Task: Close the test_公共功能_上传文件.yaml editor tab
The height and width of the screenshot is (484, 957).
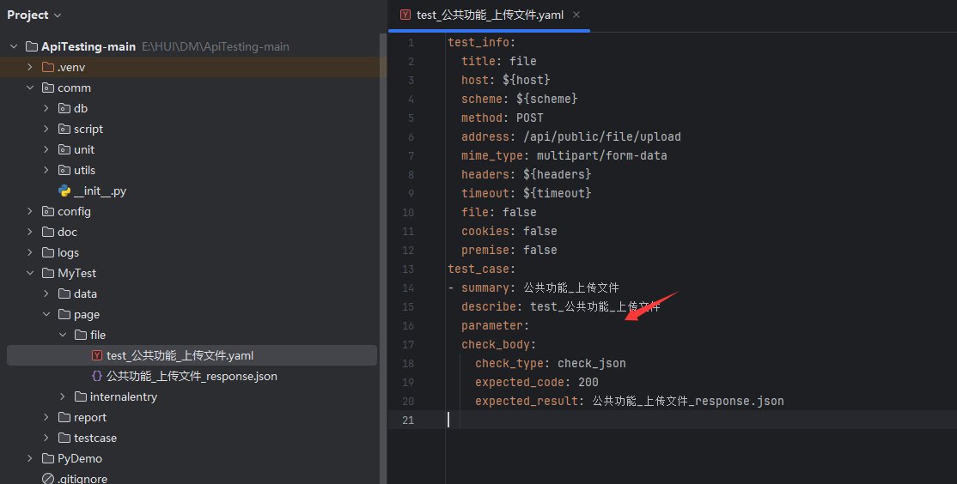Action: [x=576, y=15]
